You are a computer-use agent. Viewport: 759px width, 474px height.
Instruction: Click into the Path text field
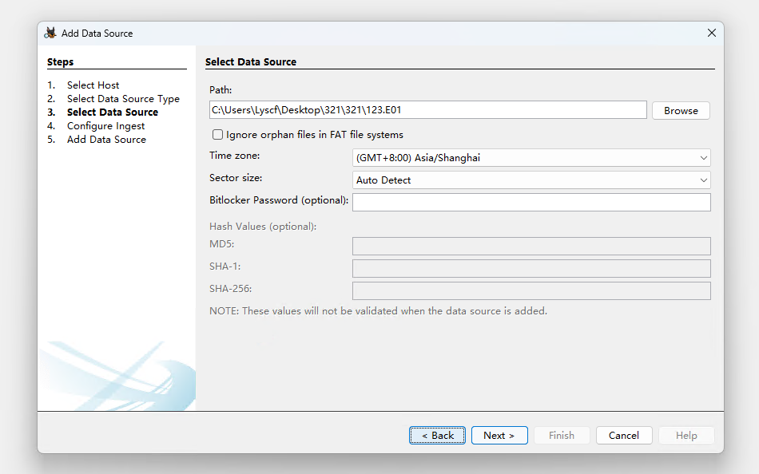click(x=427, y=110)
